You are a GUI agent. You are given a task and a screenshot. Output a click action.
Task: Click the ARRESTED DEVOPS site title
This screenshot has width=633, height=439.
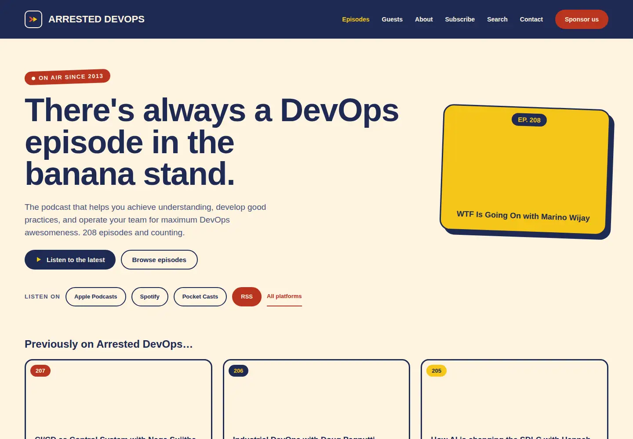click(96, 19)
